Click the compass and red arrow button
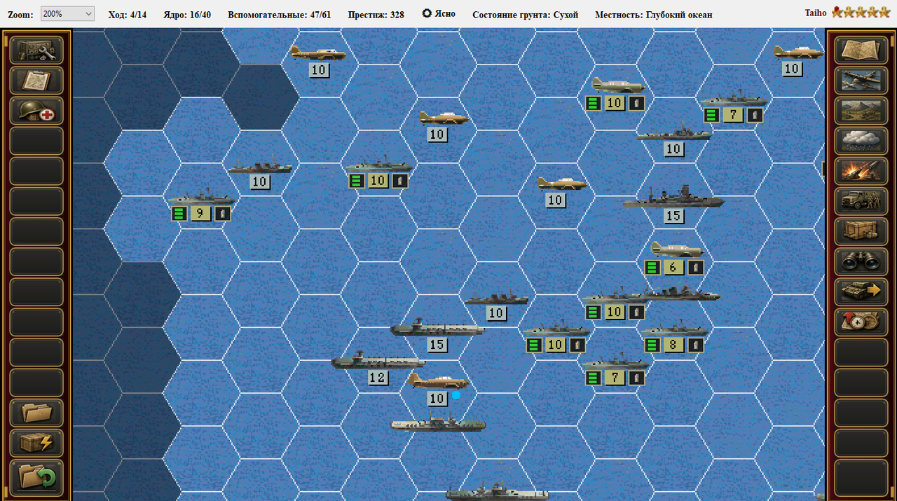 point(861,322)
